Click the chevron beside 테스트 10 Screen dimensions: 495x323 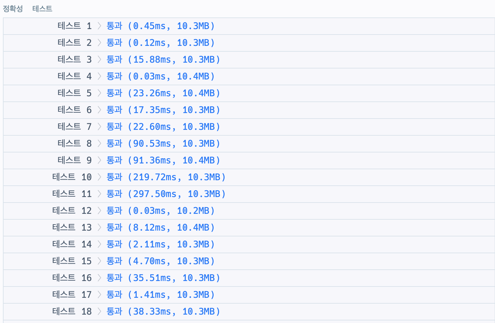pyautogui.click(x=100, y=177)
